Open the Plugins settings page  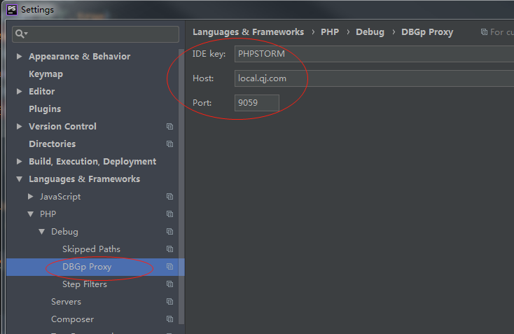coord(45,109)
